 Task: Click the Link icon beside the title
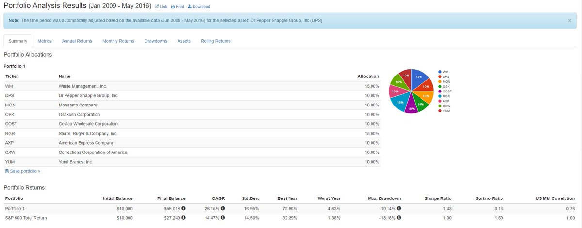[x=156, y=7]
